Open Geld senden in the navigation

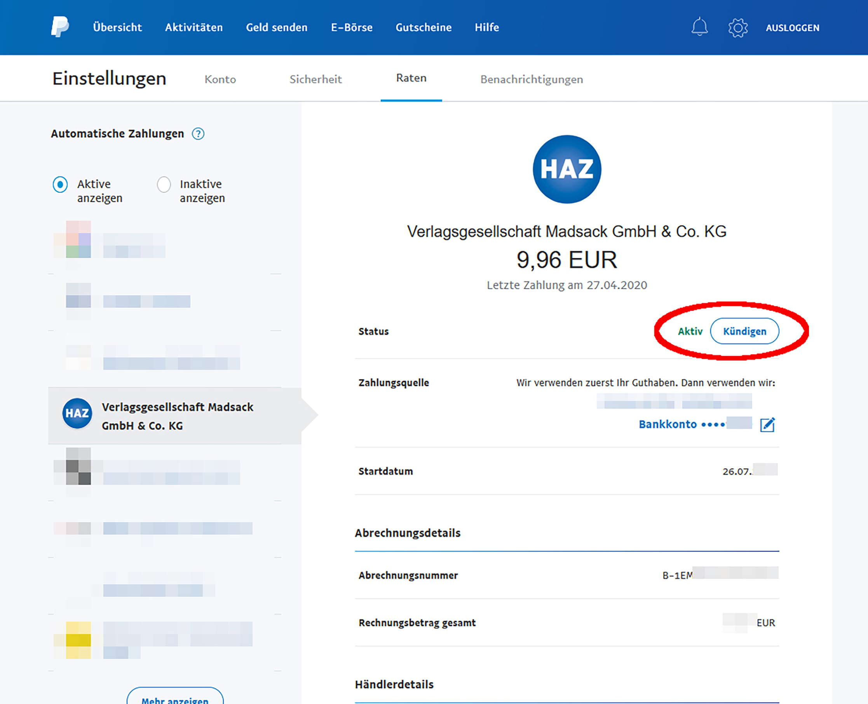pyautogui.click(x=277, y=27)
